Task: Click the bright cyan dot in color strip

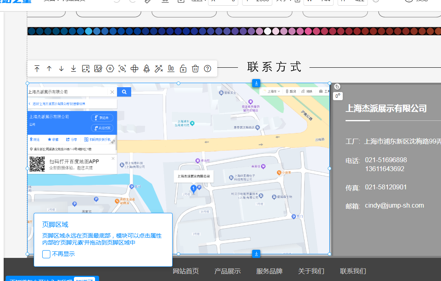Action: click(89, 31)
